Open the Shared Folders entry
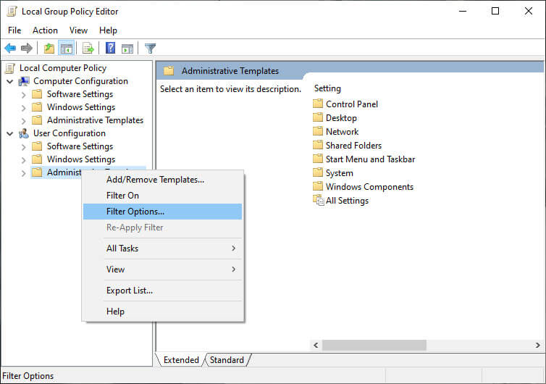Screen dimensions: 546x384 click(353, 146)
